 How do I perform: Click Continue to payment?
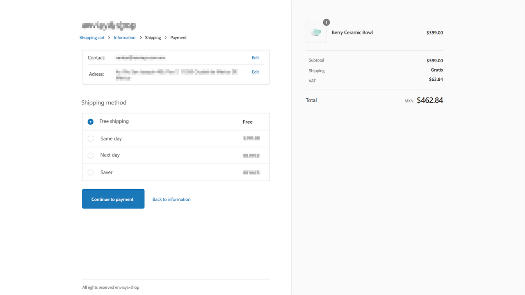point(113,199)
